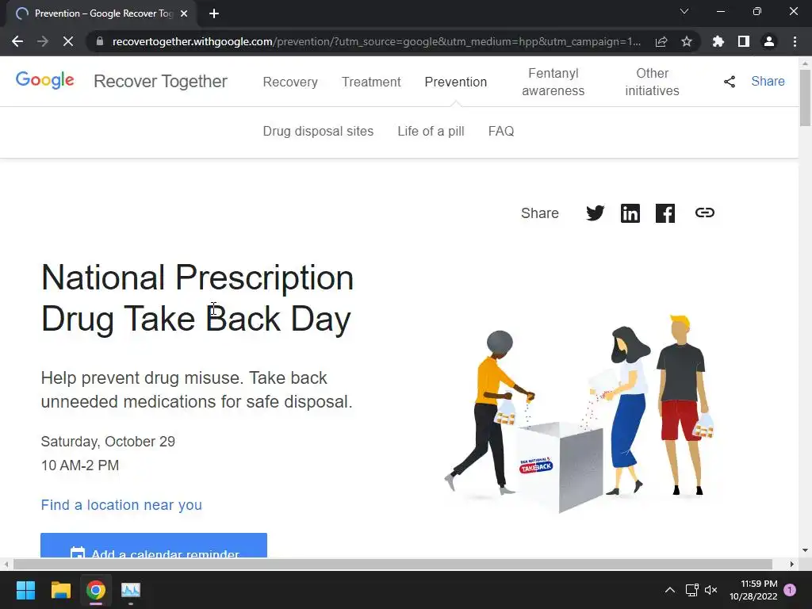Share page on LinkedIn
This screenshot has height=609, width=812.
coord(630,213)
